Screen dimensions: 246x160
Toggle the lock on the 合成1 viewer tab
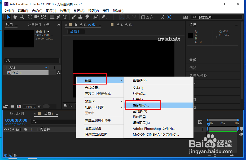tap(76, 24)
